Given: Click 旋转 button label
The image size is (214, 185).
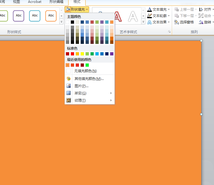Looking at the screenshot, I should pyautogui.click(x=208, y=22).
